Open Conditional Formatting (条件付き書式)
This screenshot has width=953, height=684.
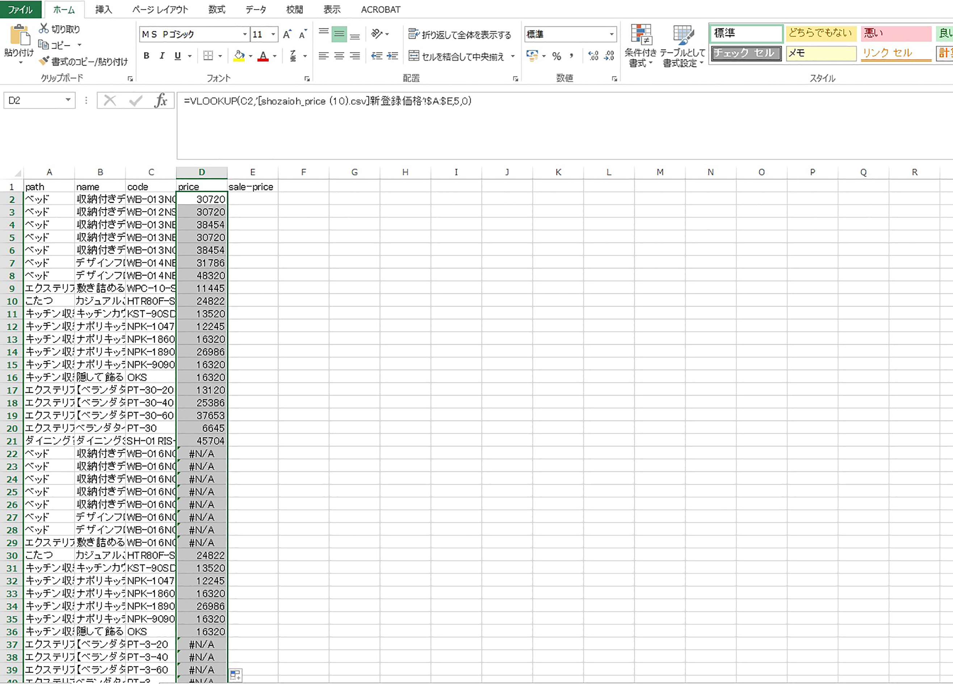click(641, 45)
